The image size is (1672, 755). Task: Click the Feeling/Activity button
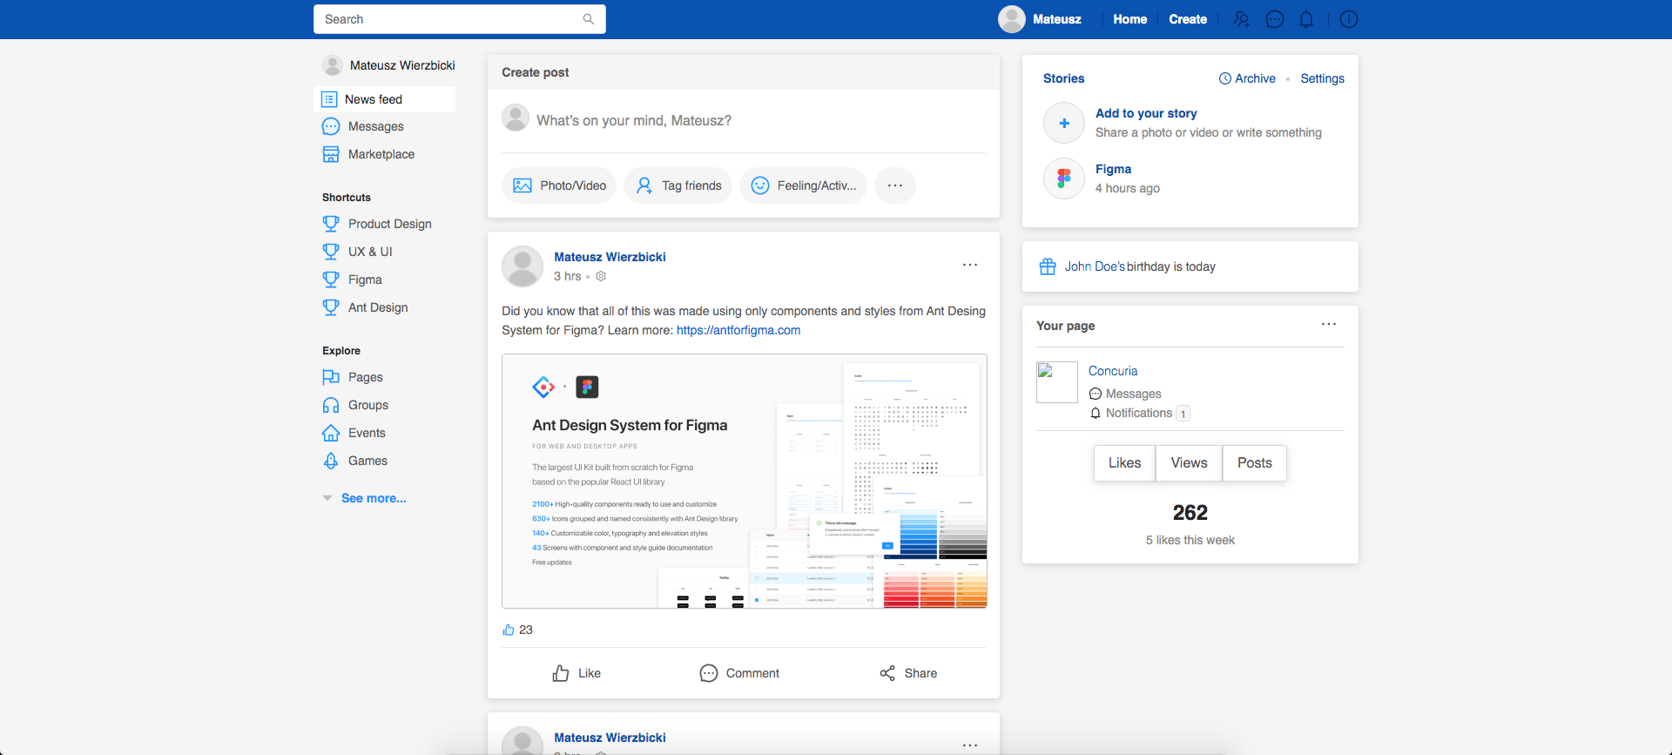coord(803,185)
